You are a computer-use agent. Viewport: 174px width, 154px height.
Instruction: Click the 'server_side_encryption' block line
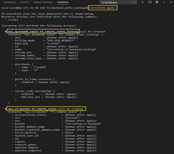pyautogui.click(x=33, y=91)
